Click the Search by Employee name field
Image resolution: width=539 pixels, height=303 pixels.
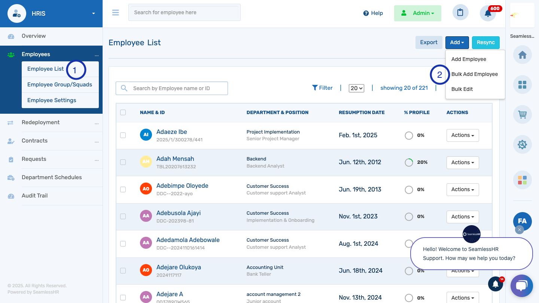click(171, 88)
